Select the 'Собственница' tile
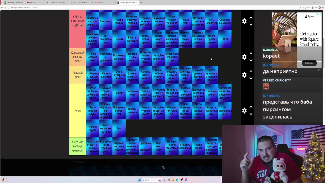This screenshot has height=183, width=325. (x=132, y=93)
